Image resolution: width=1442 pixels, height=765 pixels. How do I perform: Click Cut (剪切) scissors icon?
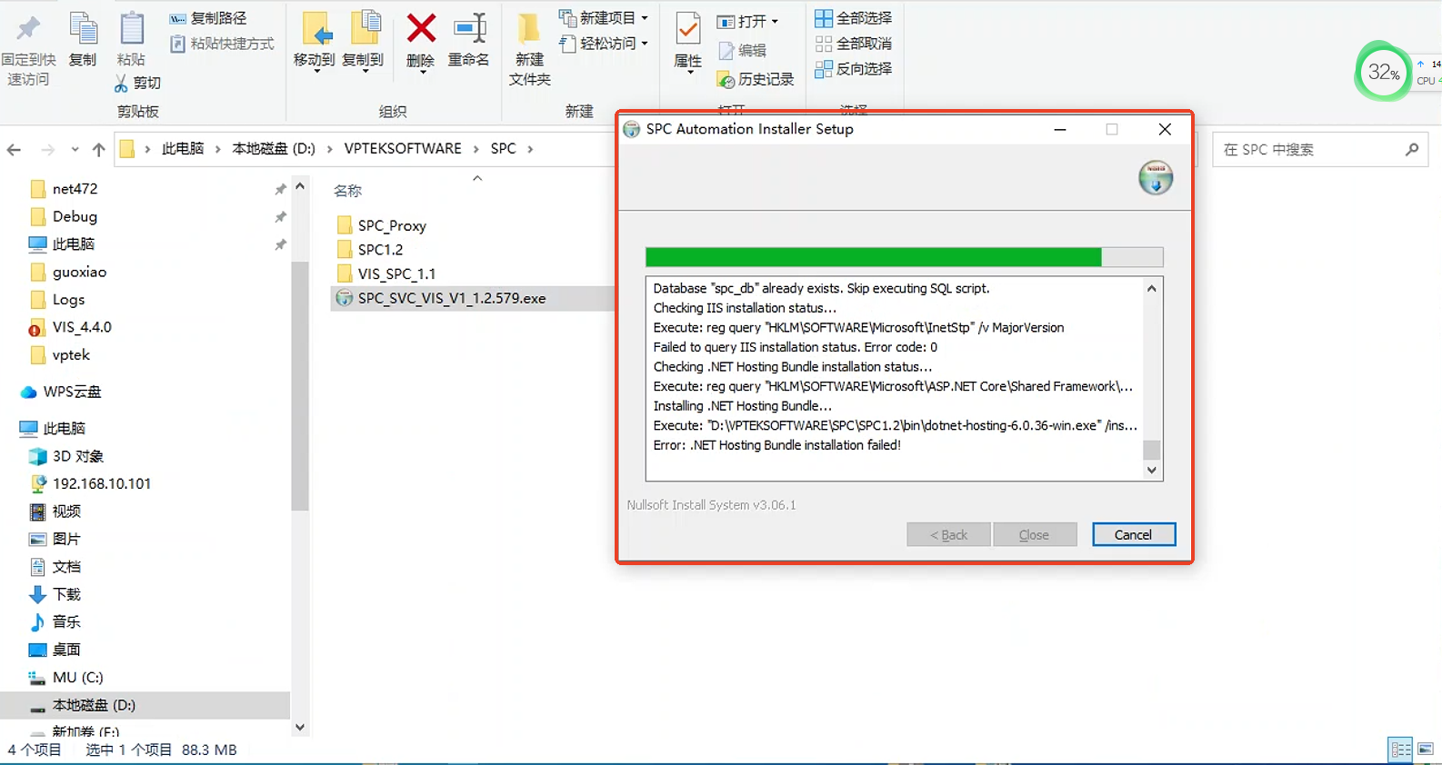click(121, 83)
